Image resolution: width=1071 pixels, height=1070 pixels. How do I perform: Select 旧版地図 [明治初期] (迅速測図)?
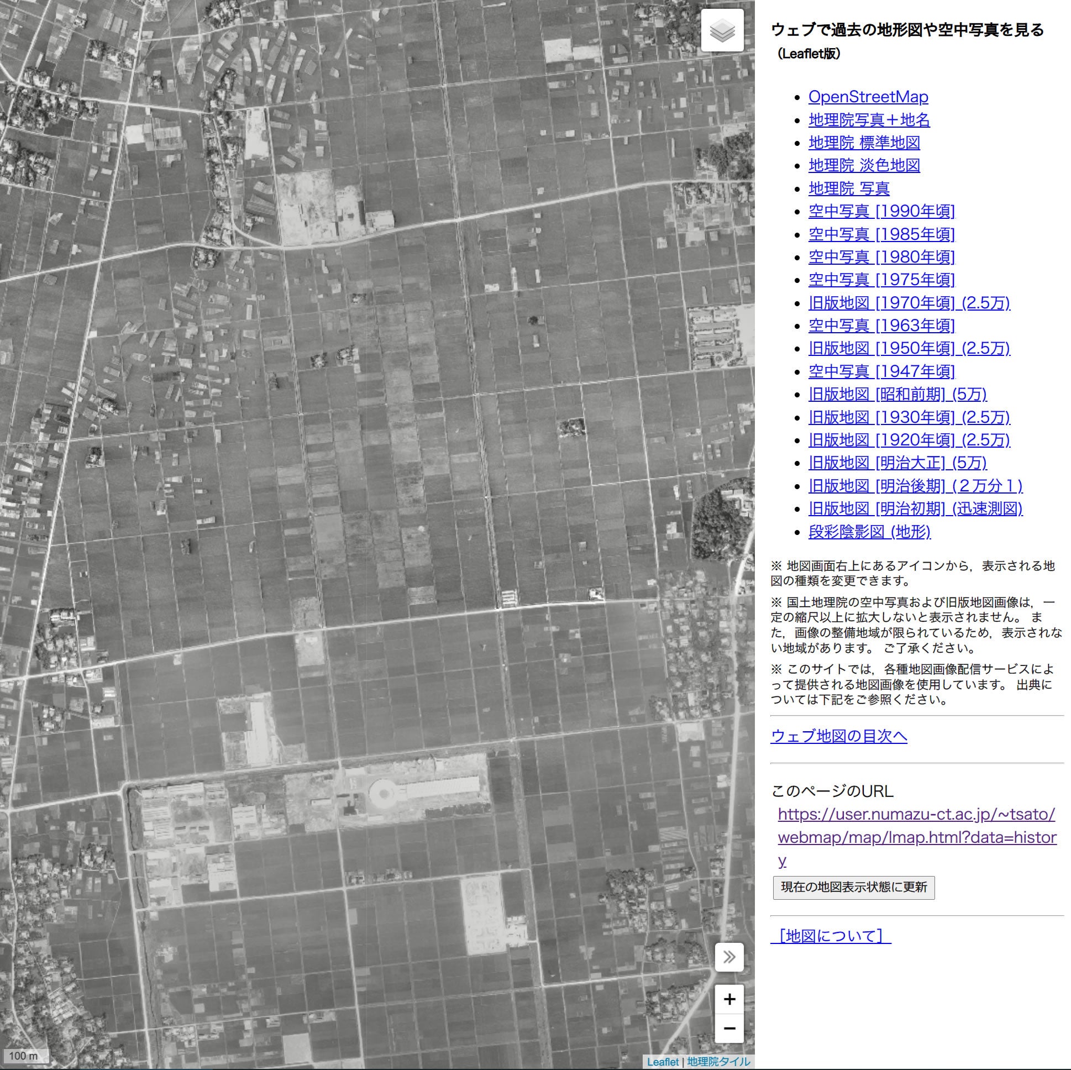[x=915, y=508]
